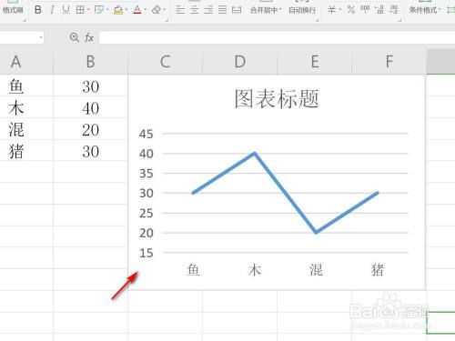Select cell containing 木 in column A
Screen dimensions: 455x341
26,107
